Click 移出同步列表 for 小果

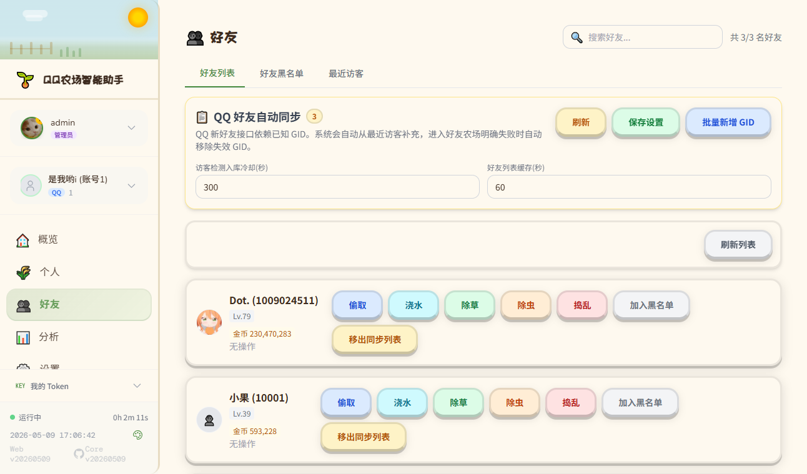click(x=364, y=437)
